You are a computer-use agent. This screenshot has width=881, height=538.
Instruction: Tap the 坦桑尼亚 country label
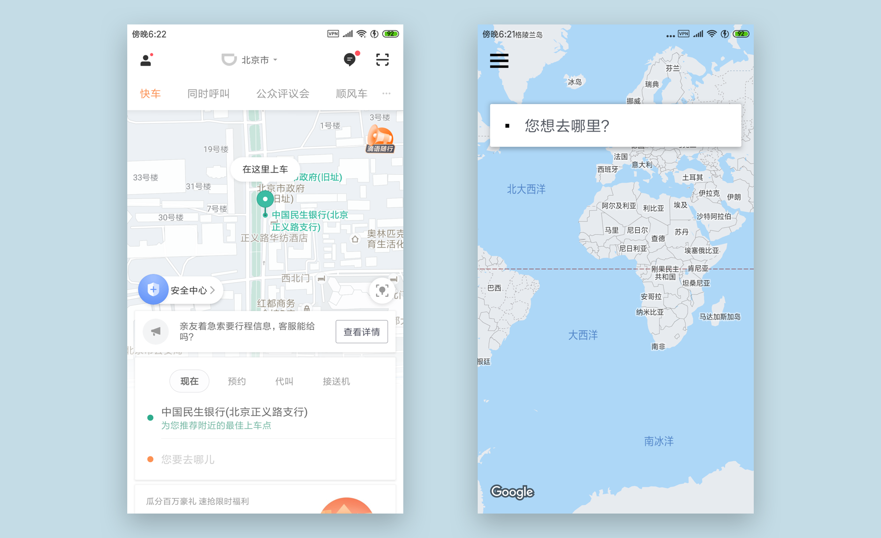point(696,283)
